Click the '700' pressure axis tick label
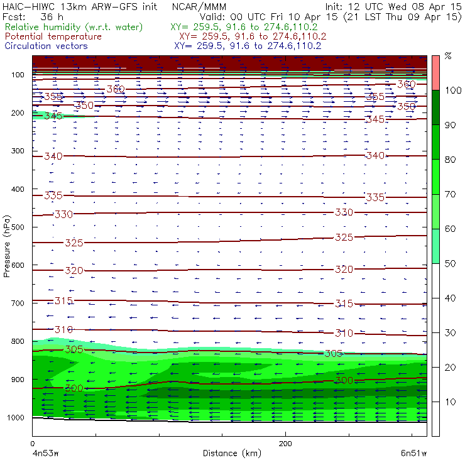The width and height of the screenshot is (465, 465). tap(18, 304)
